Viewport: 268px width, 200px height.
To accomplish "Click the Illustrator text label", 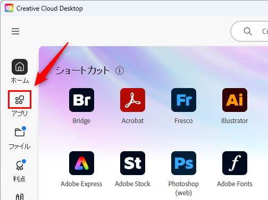I will pyautogui.click(x=234, y=121).
